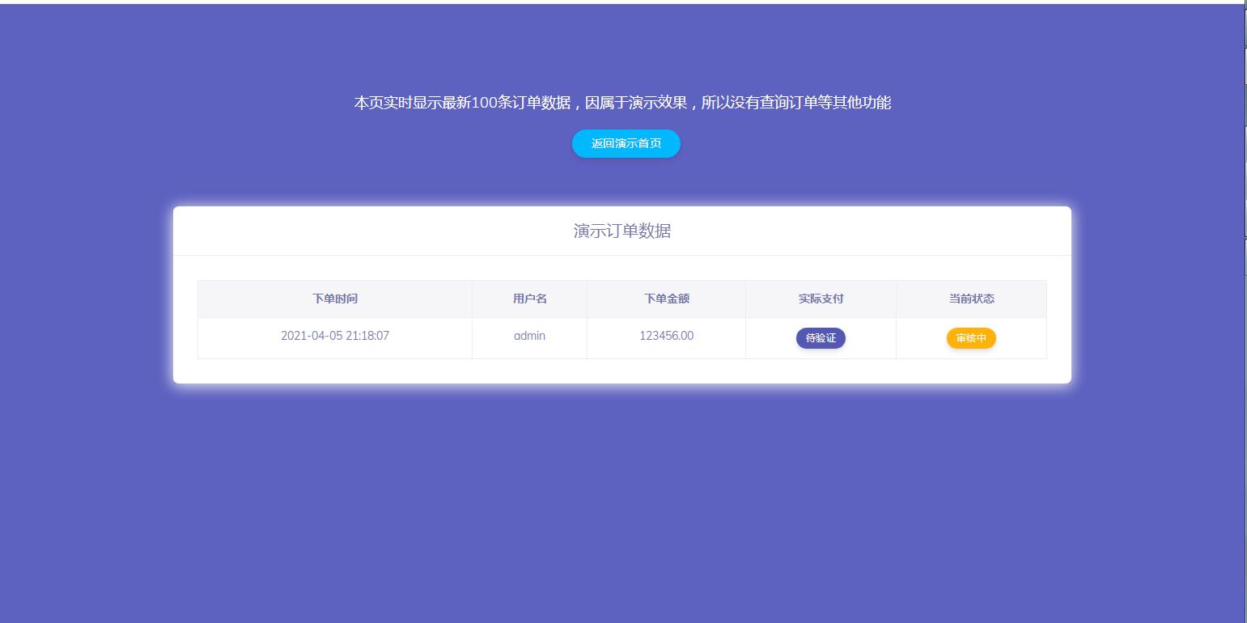
Task: Click the 审核中 status badge
Action: 971,338
